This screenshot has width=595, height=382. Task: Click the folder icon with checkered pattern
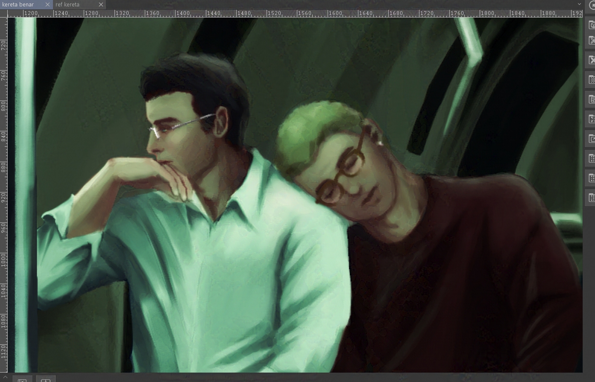tap(592, 80)
